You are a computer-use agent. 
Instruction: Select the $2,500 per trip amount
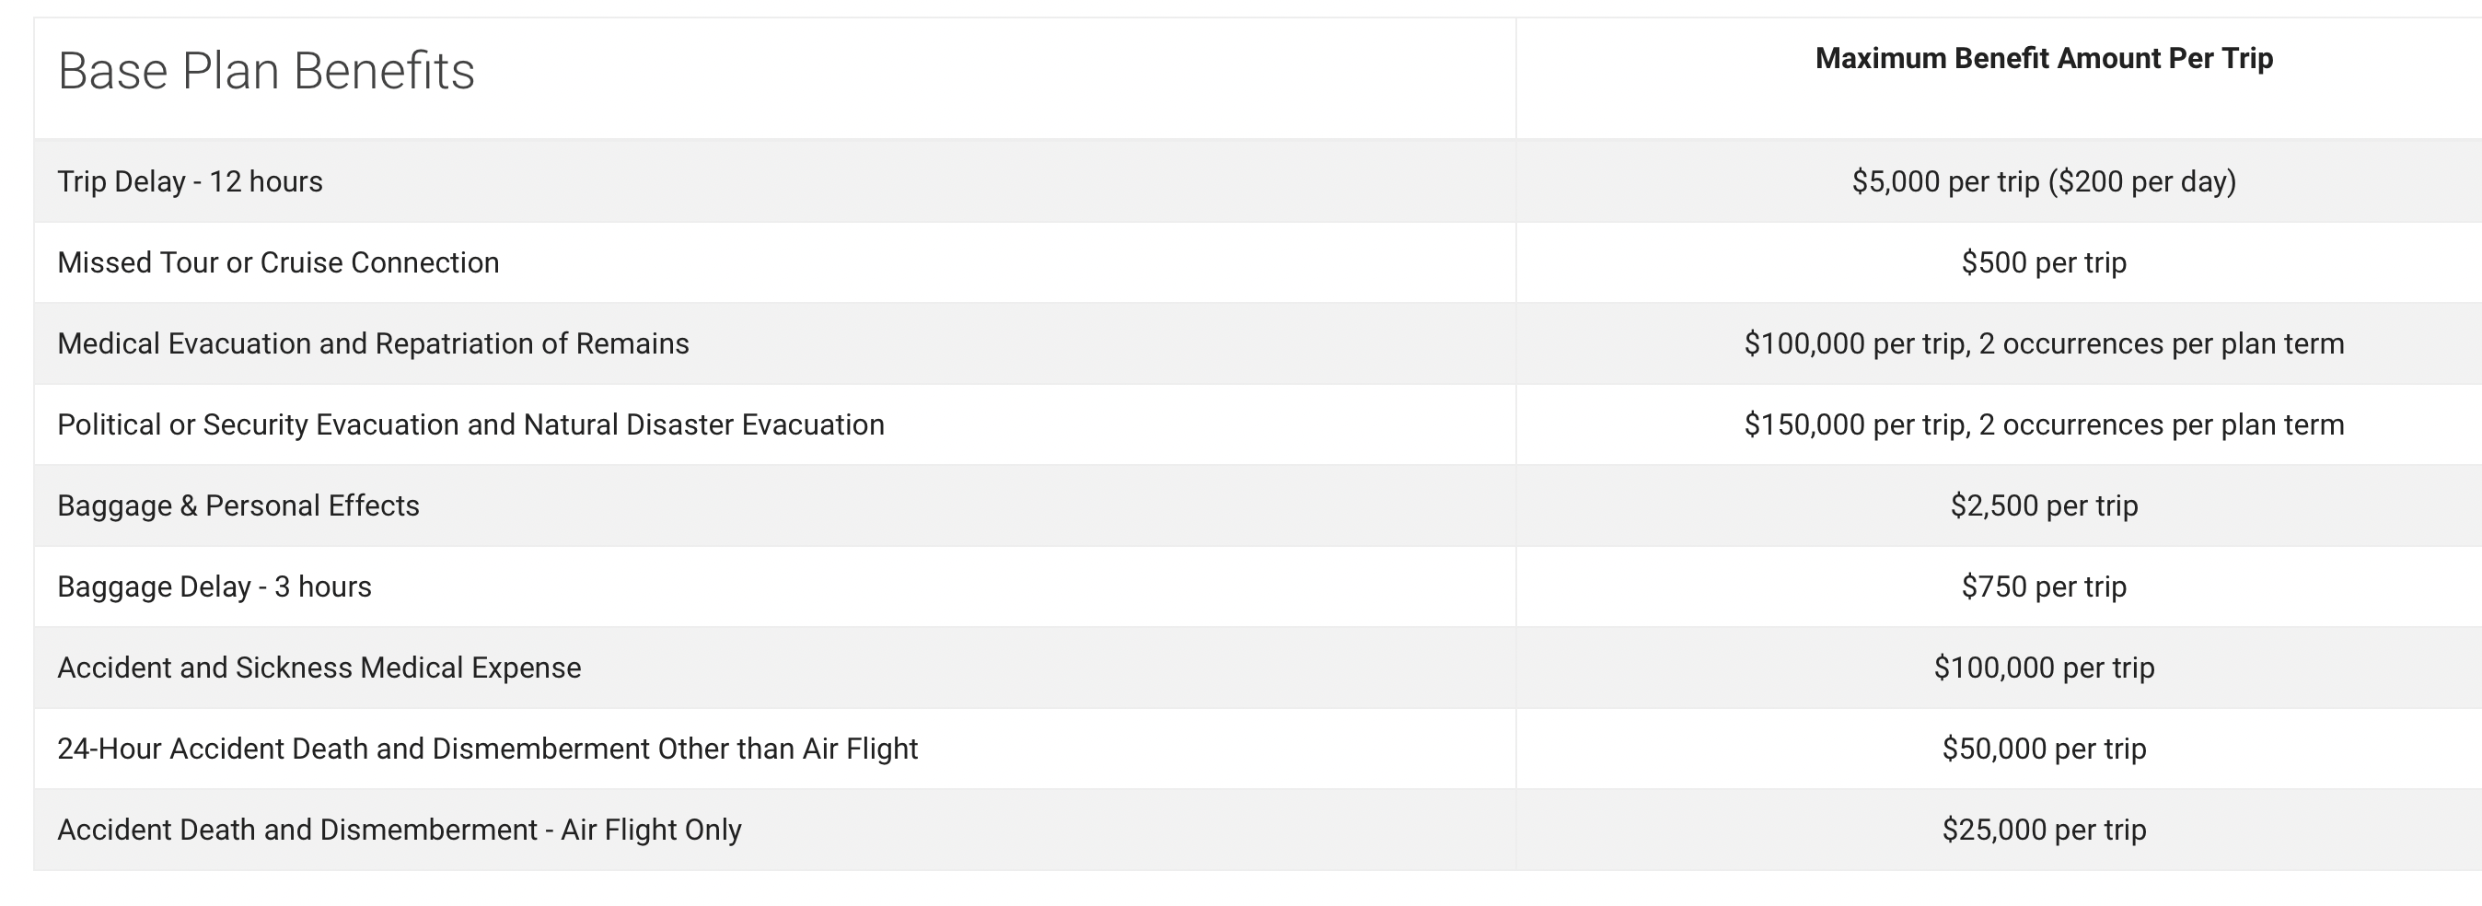[x=2044, y=506]
